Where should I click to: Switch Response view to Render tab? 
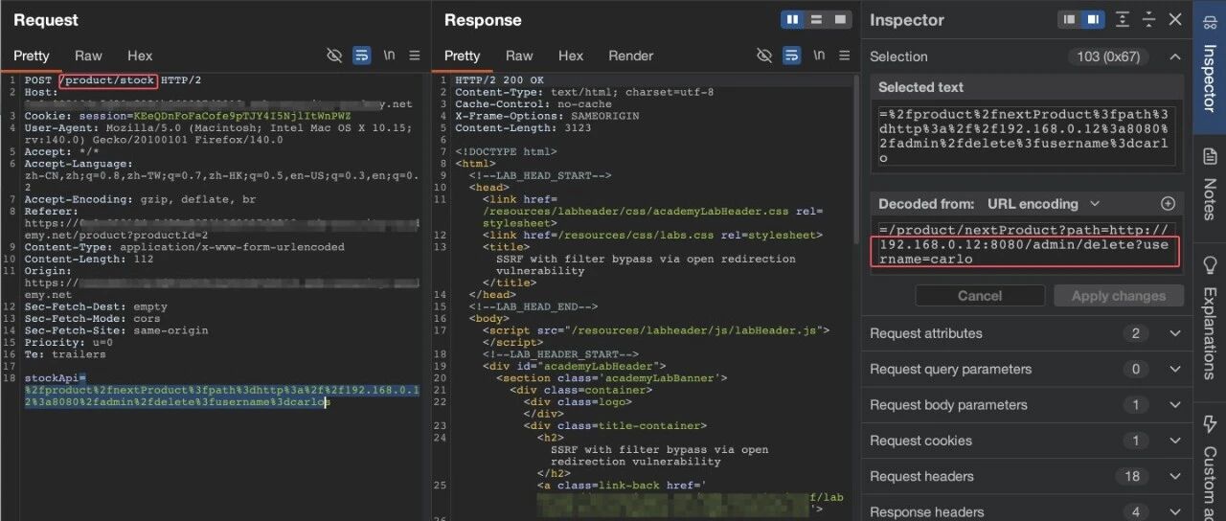click(631, 56)
